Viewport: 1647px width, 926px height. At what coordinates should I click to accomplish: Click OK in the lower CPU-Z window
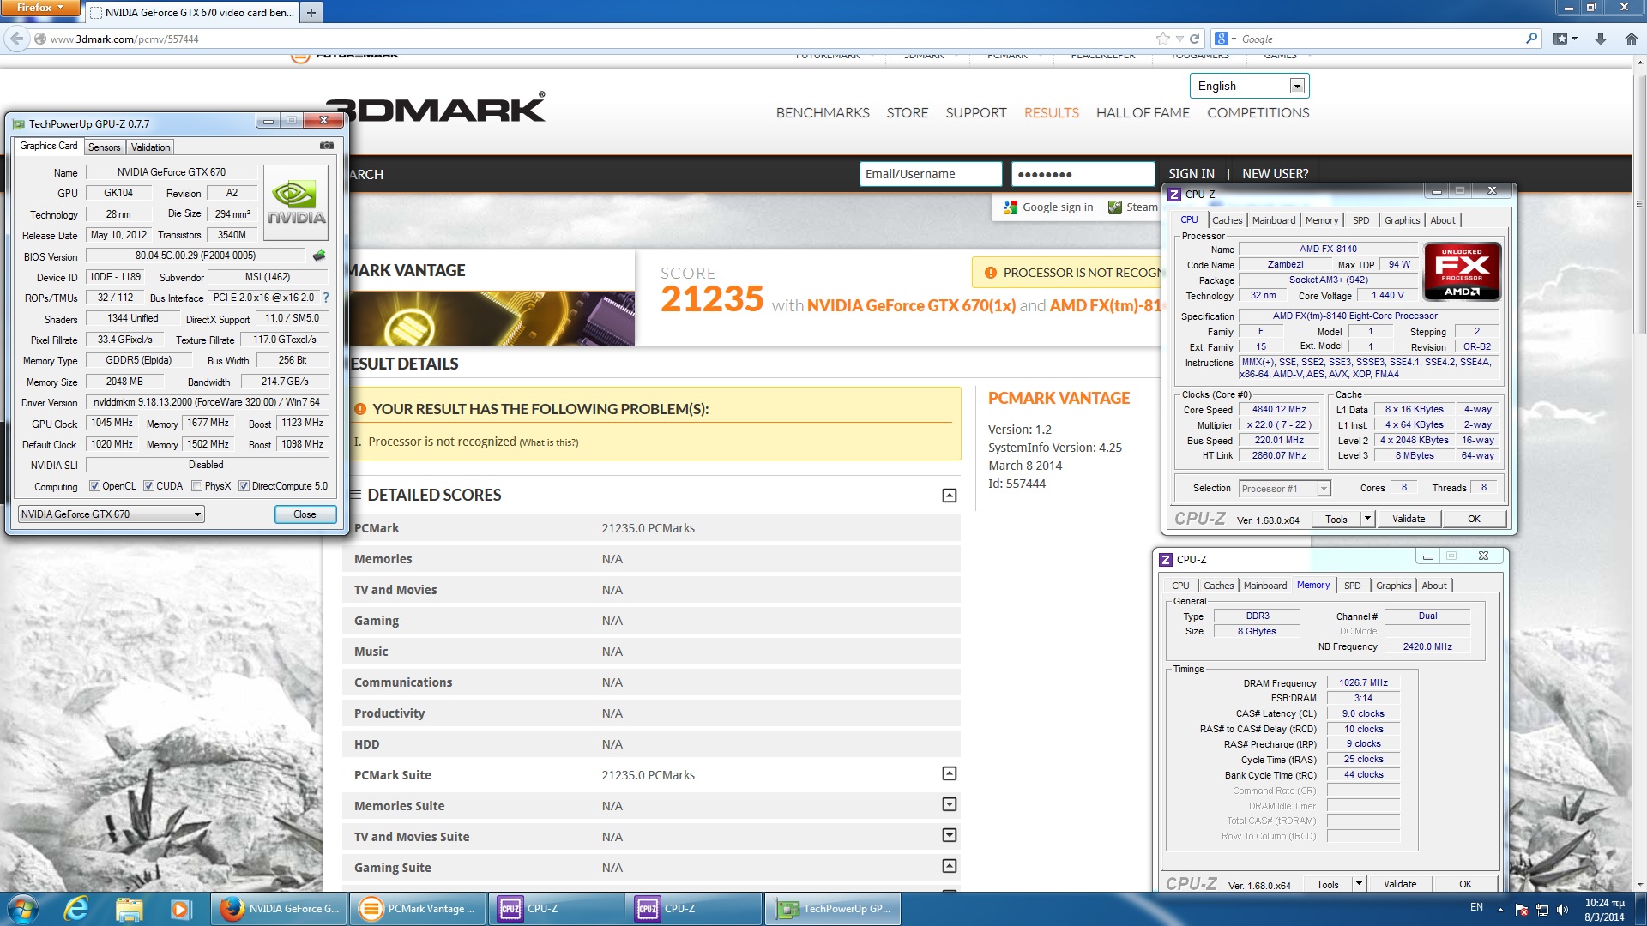(x=1466, y=884)
